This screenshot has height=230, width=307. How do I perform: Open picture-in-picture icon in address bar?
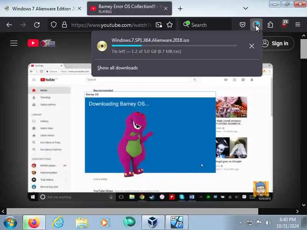tap(159, 25)
